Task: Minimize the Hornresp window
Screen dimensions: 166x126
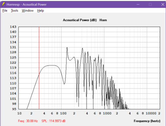Action: coord(138,5)
